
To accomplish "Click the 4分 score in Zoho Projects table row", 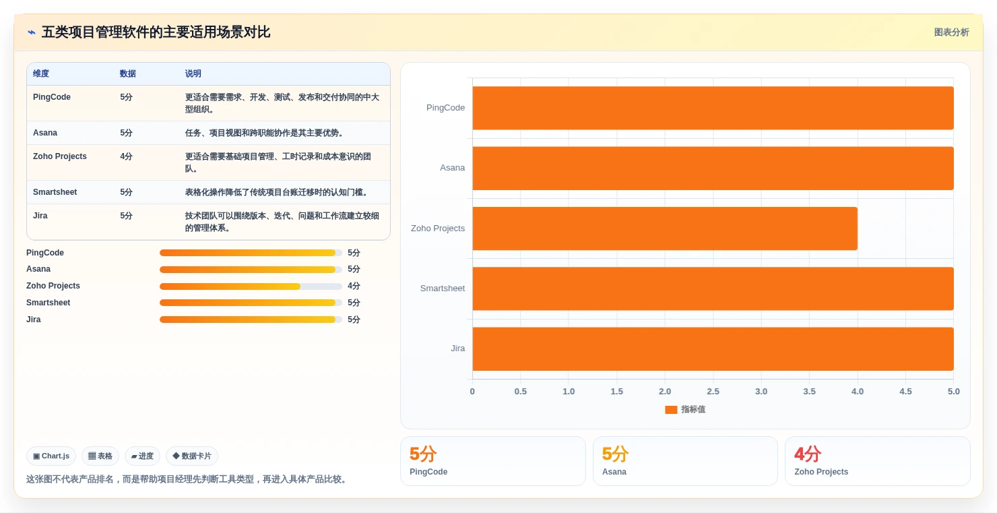I will click(127, 156).
